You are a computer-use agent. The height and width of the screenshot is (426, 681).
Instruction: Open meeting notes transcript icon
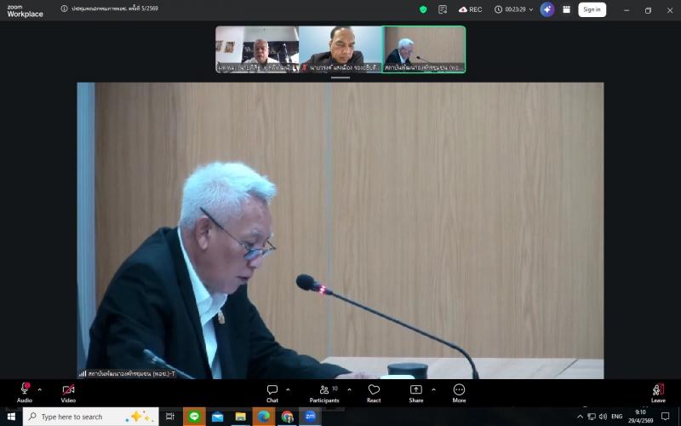point(443,9)
